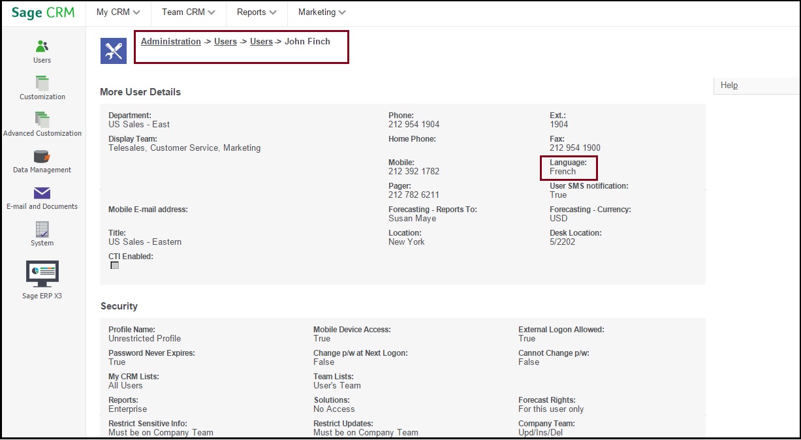Click Unrestricted Profile under Profile Name
801x440 pixels.
pos(145,339)
